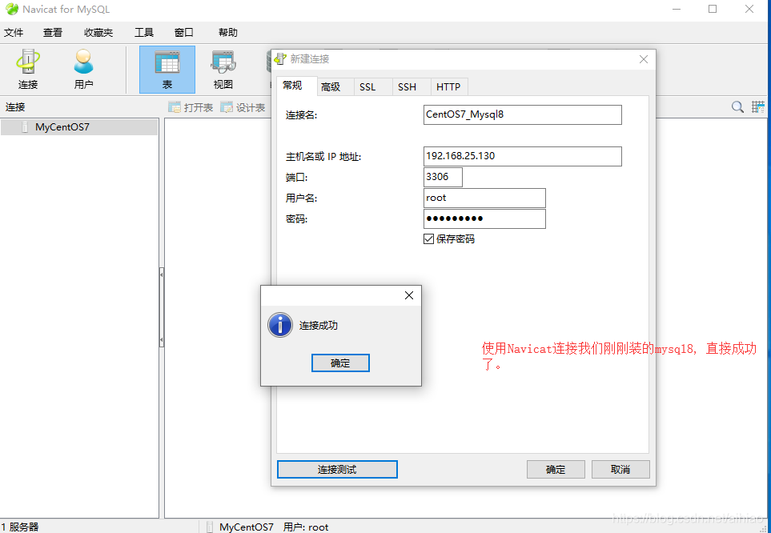
Task: Open the 帮助 menu
Action: coord(228,33)
